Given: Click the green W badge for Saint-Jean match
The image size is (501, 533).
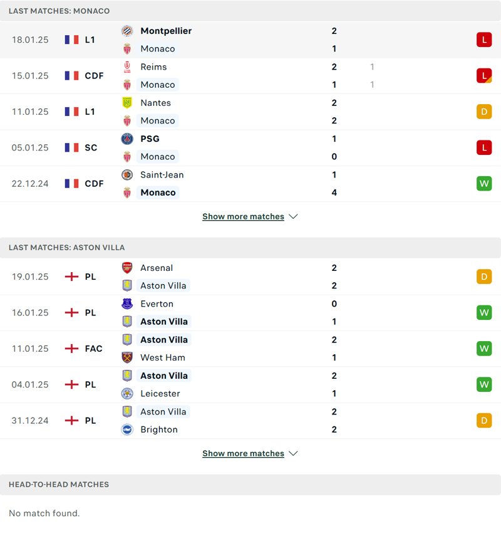Looking at the screenshot, I should click(484, 183).
